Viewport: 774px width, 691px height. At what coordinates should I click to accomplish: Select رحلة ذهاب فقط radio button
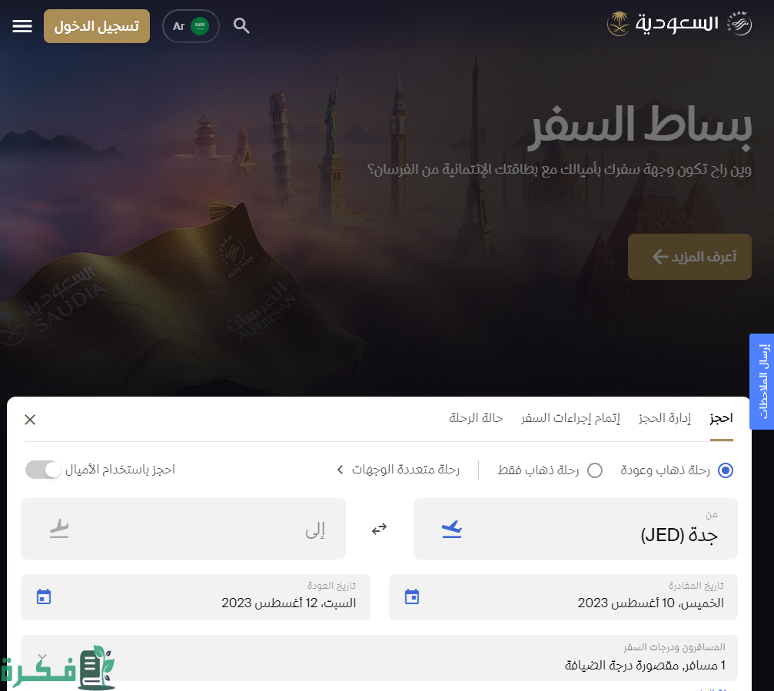(595, 470)
